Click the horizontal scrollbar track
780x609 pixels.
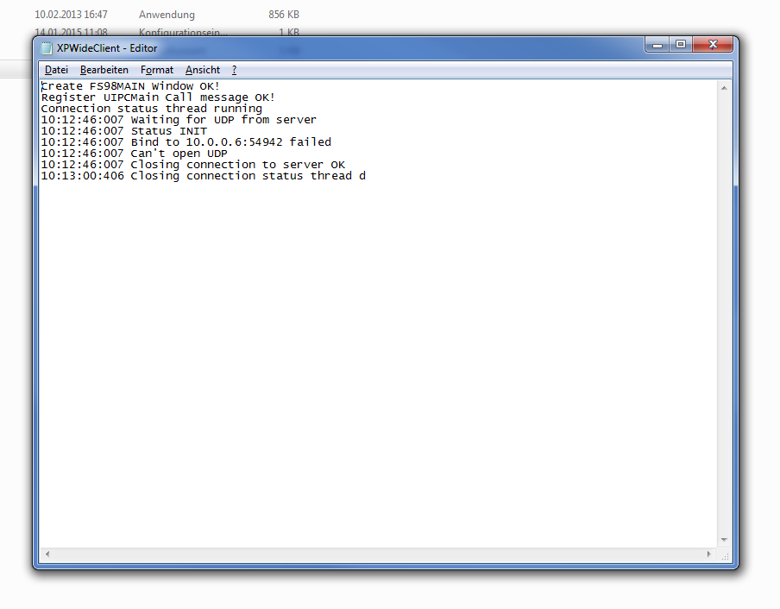point(380,553)
